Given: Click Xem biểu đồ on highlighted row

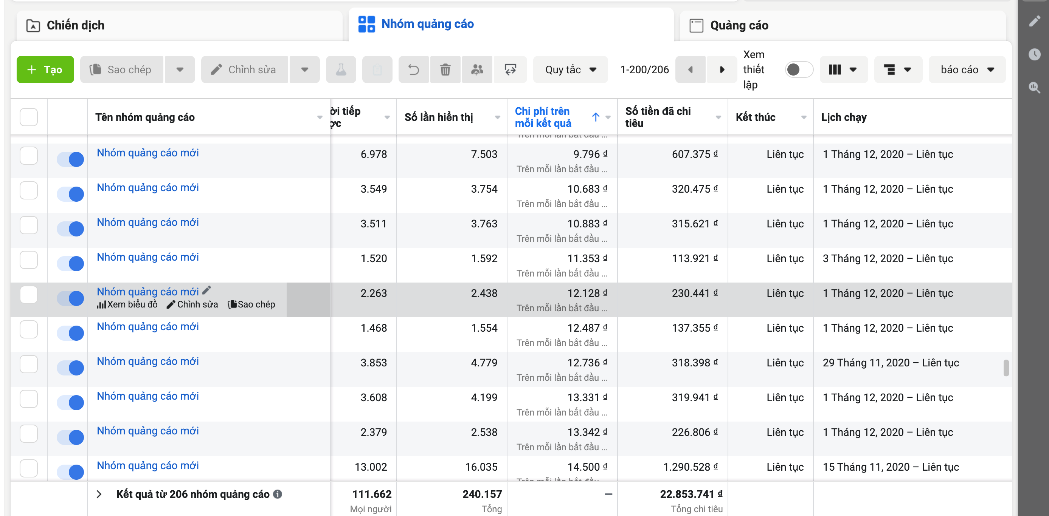Looking at the screenshot, I should [x=127, y=304].
